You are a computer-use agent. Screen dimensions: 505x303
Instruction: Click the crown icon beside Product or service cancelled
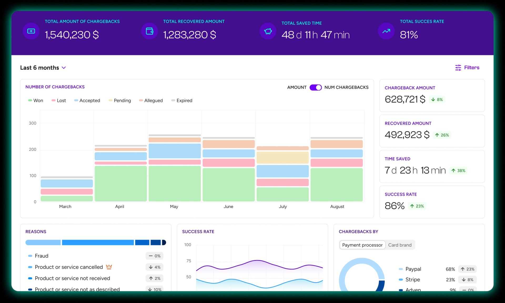(x=109, y=267)
